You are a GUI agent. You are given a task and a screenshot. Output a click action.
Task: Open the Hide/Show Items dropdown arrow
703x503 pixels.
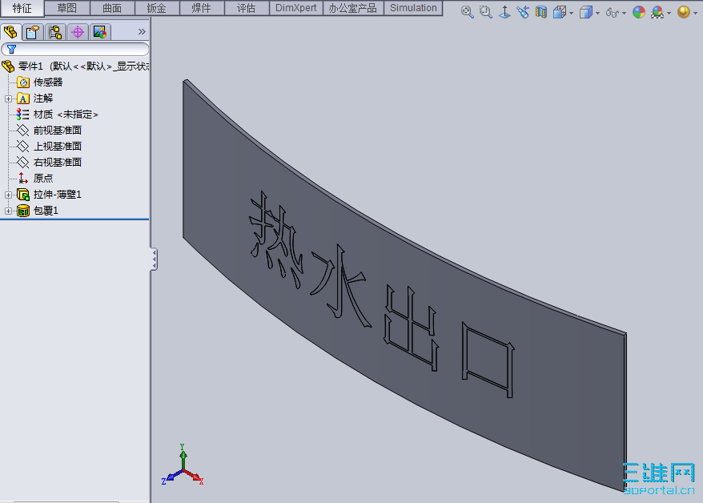coord(624,13)
